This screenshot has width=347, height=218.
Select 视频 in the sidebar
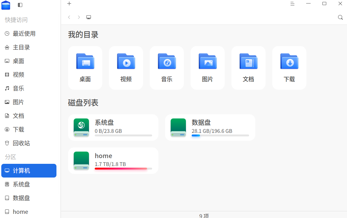click(29, 75)
